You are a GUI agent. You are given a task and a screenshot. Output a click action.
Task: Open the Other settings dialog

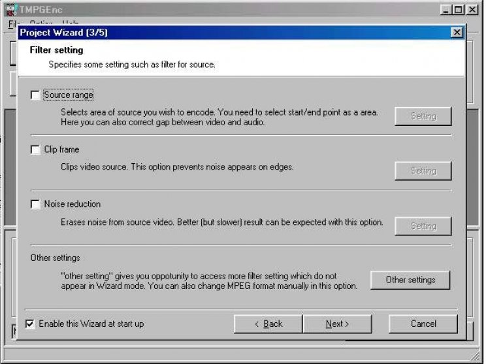pyautogui.click(x=410, y=280)
